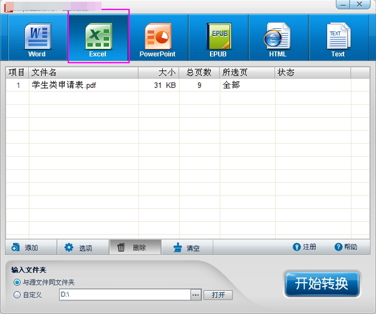Select the Excel output format
The image size is (376, 314).
pyautogui.click(x=98, y=38)
